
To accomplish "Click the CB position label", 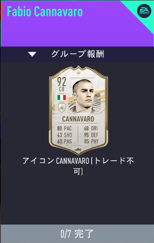I will click(x=62, y=89).
